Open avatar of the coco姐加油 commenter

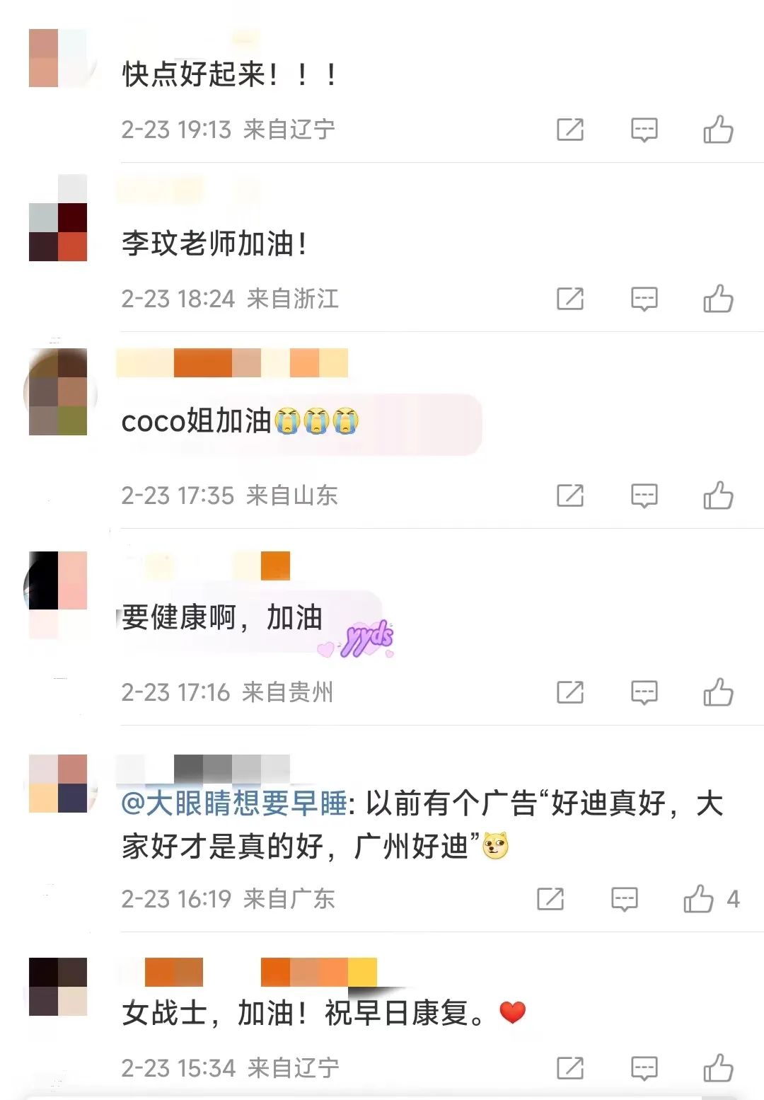tap(59, 391)
